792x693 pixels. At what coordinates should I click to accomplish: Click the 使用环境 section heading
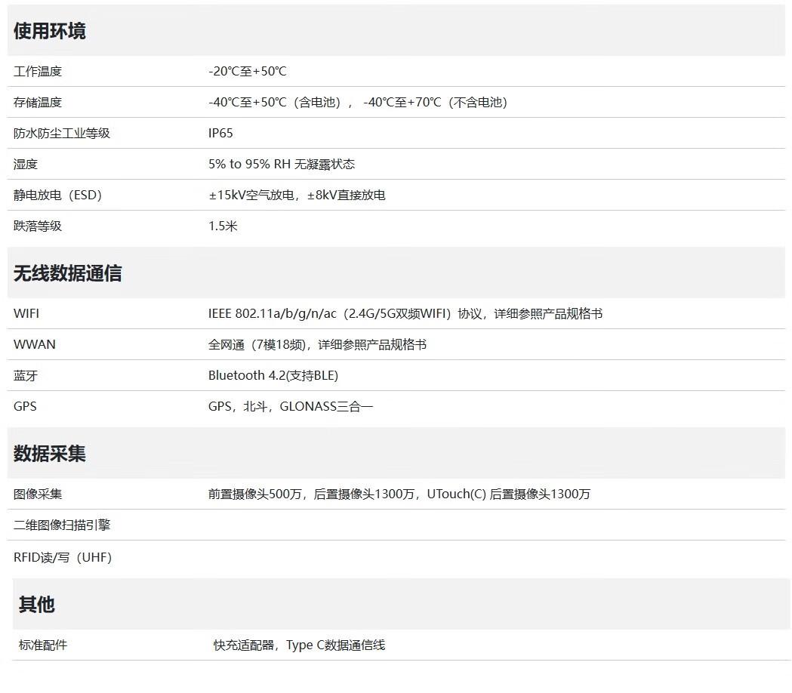point(50,31)
